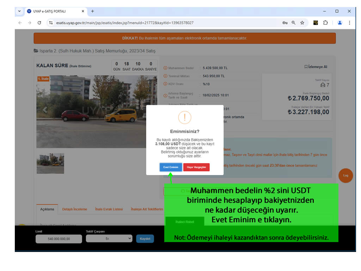361x271 pixels.
Task: Click the Teminat Miktarı info icon
Action: pyautogui.click(x=165, y=76)
